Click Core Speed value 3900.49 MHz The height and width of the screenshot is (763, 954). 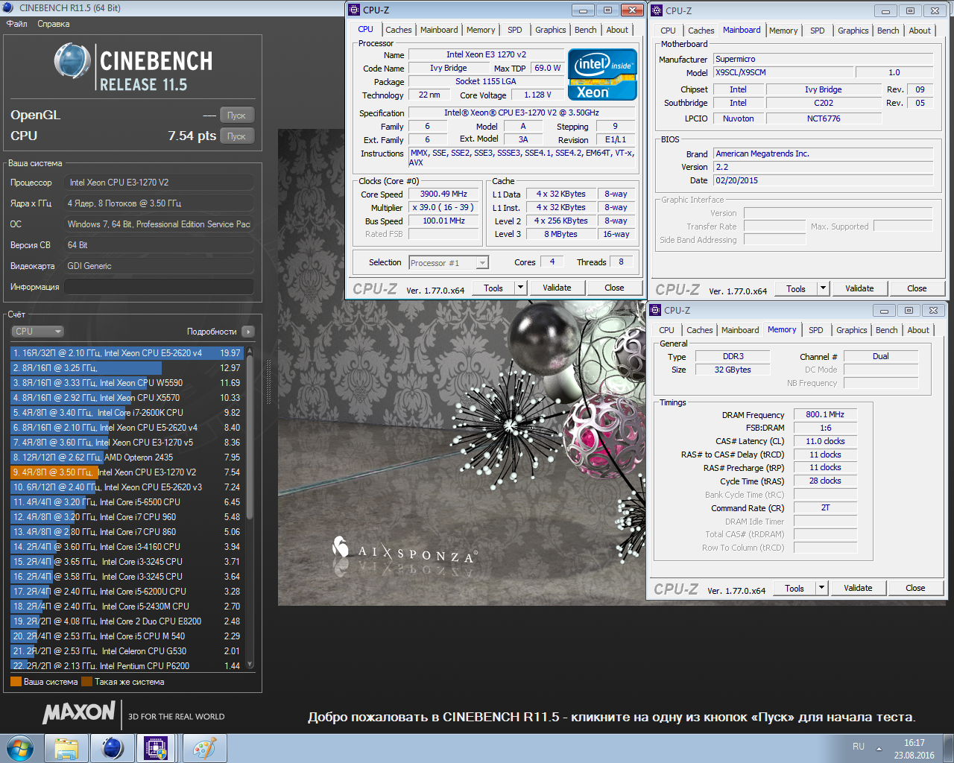tap(443, 194)
